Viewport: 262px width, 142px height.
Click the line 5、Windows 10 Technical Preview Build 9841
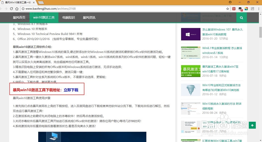(x=48, y=34)
